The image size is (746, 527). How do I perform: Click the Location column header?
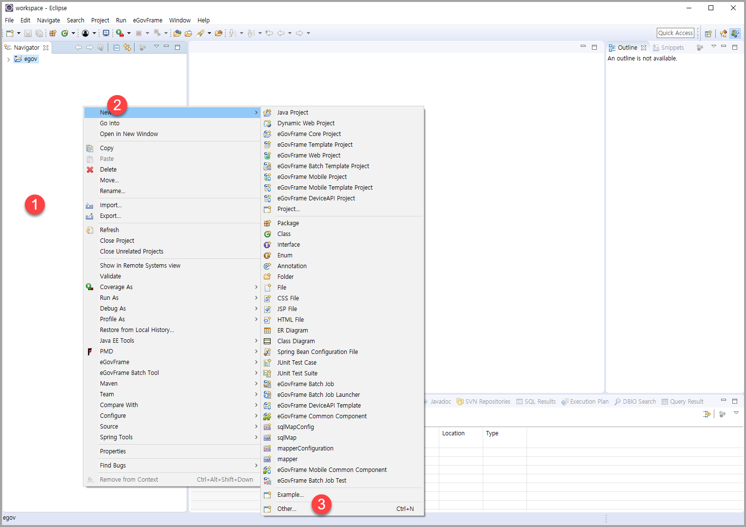click(x=461, y=433)
